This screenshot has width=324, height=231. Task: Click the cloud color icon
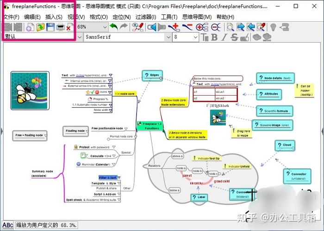coord(267,37)
